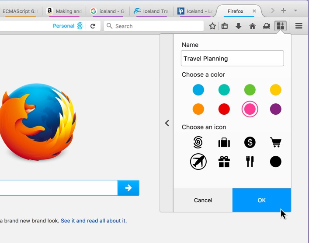Open the hamburger application menu
This screenshot has height=243, width=309.
tap(299, 26)
